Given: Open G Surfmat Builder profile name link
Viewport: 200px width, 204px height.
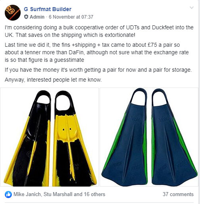Looking at the screenshot, I should 48,9.
